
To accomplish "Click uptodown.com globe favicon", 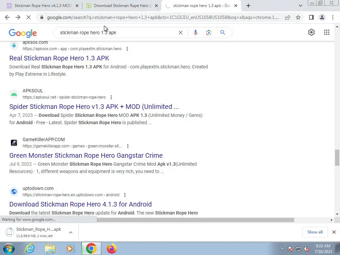I will [x=14, y=192].
